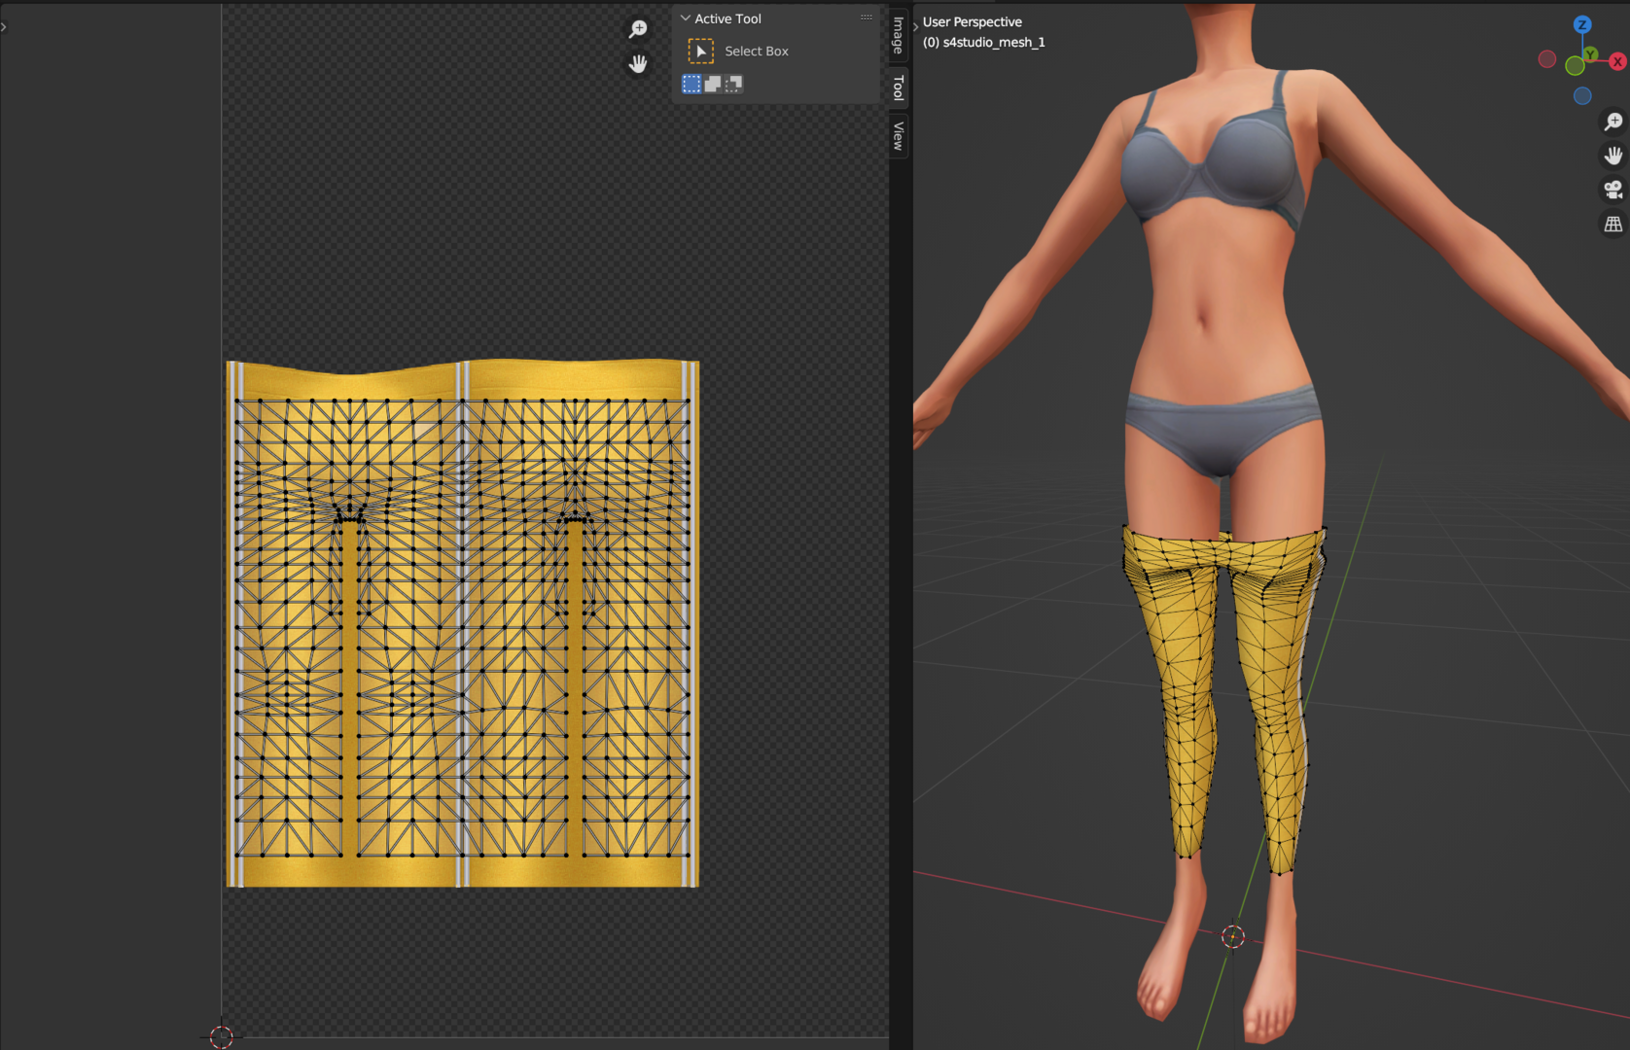Click the 'Active Tool' panel title
The height and width of the screenshot is (1050, 1630).
pos(727,18)
